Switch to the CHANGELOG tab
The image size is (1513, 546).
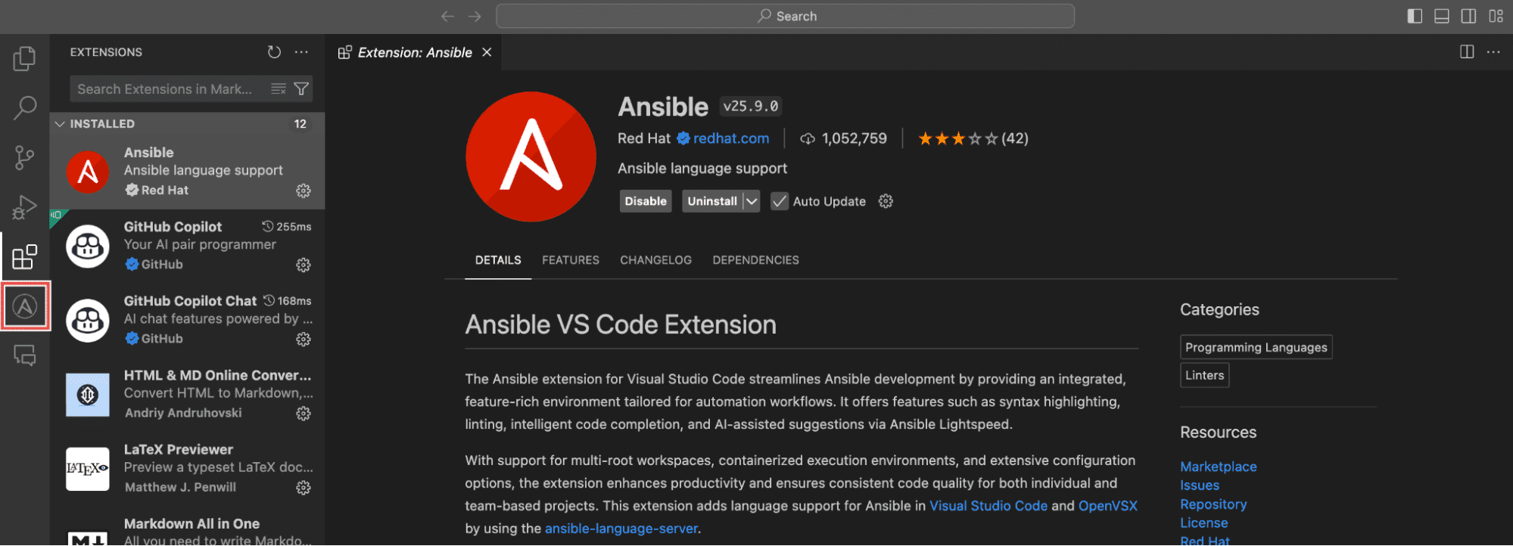tap(655, 260)
